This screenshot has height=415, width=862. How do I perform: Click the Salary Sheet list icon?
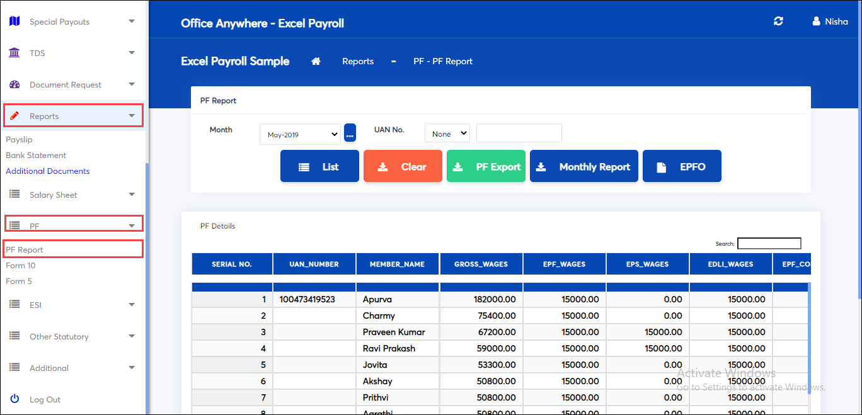(x=14, y=195)
